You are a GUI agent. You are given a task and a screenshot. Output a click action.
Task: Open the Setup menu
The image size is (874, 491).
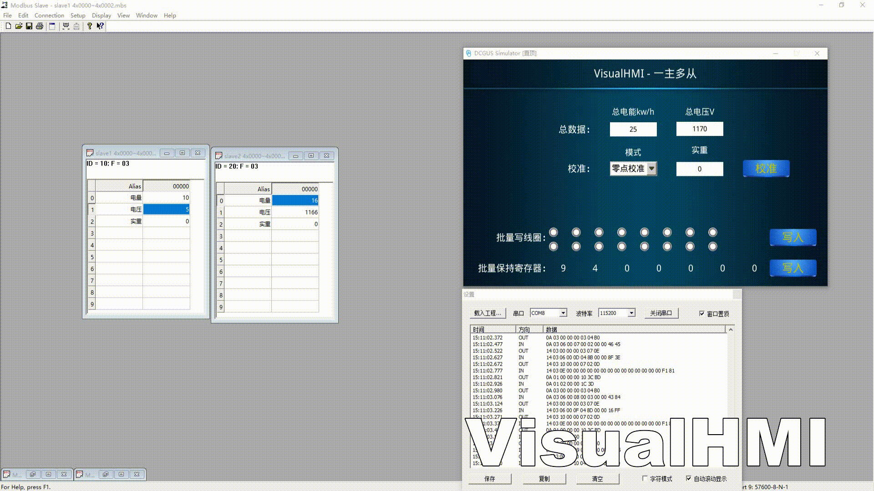[78, 15]
